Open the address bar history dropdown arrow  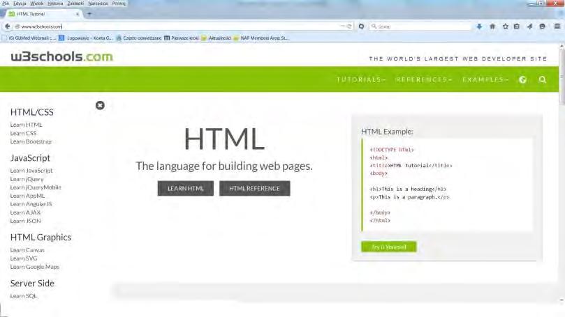coord(342,26)
